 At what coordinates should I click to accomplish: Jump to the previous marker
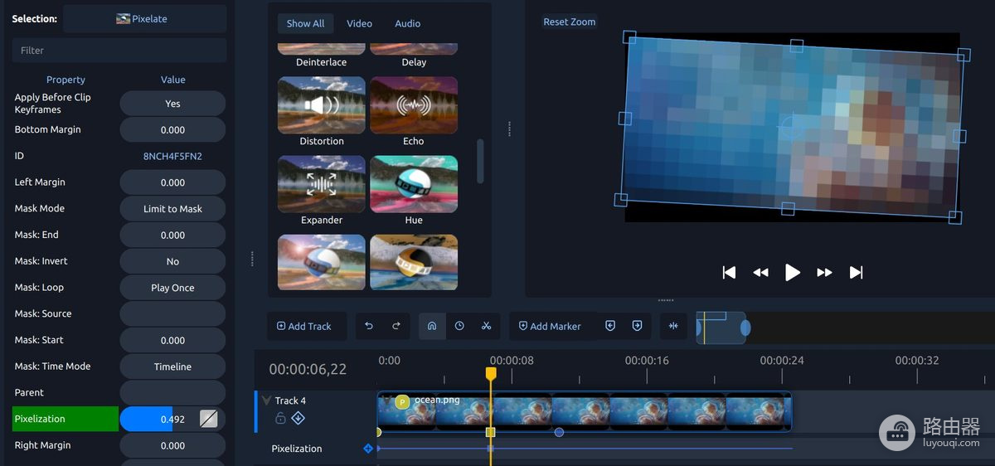(x=610, y=326)
